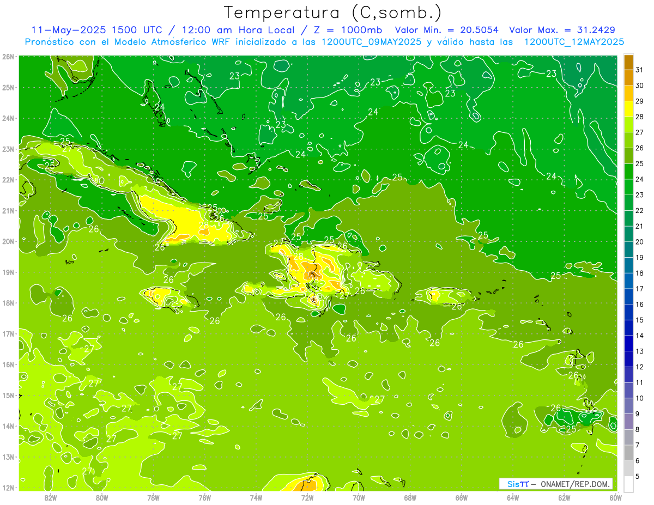The height and width of the screenshot is (505, 654).
Task: Click the 74W longitude axis label
Action: pos(256,497)
